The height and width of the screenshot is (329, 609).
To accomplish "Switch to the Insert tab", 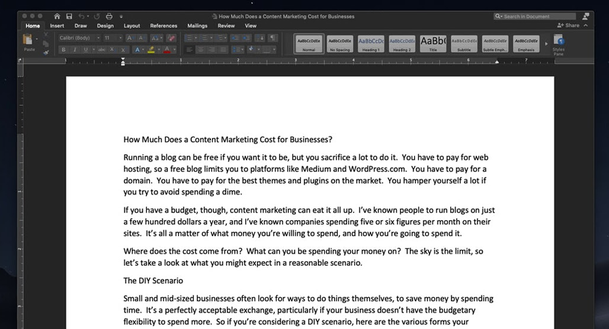I will [57, 25].
